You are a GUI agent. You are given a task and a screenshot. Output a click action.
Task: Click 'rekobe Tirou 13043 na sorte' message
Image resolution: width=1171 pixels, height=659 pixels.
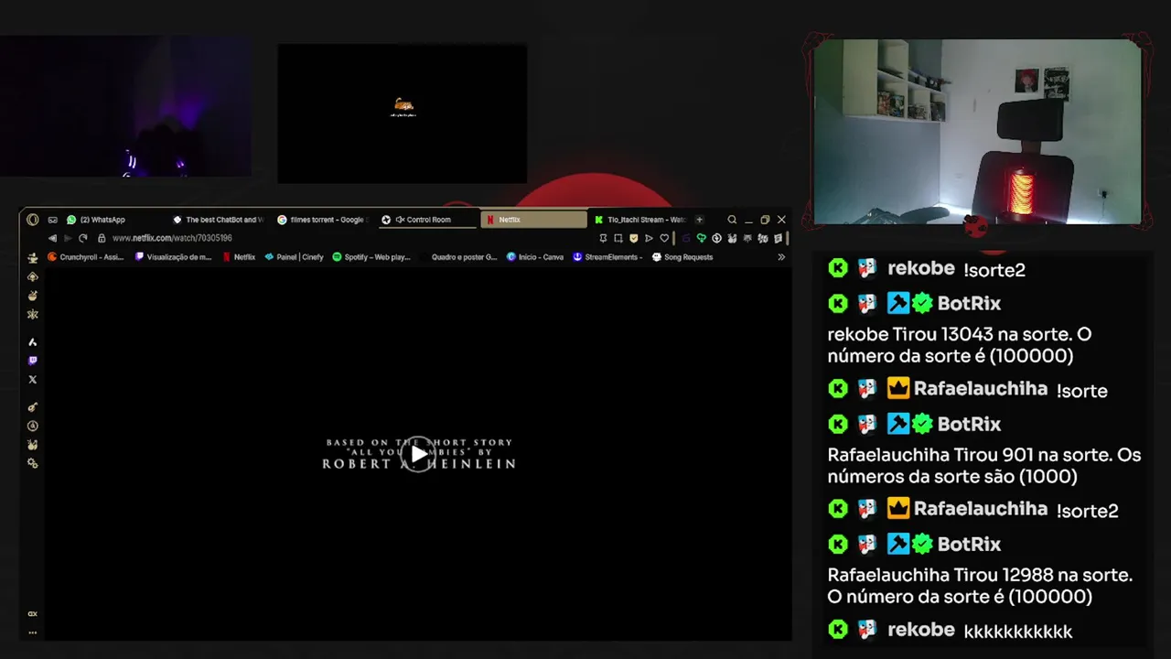click(959, 345)
